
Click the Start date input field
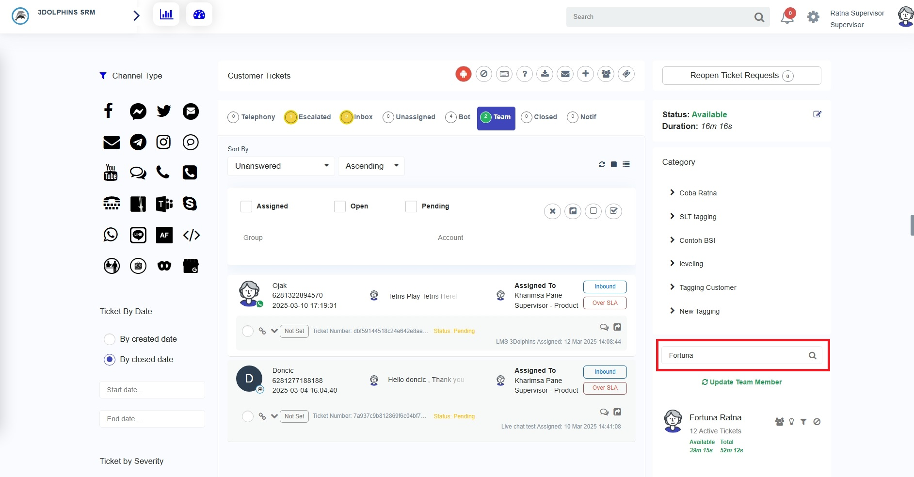pos(152,390)
